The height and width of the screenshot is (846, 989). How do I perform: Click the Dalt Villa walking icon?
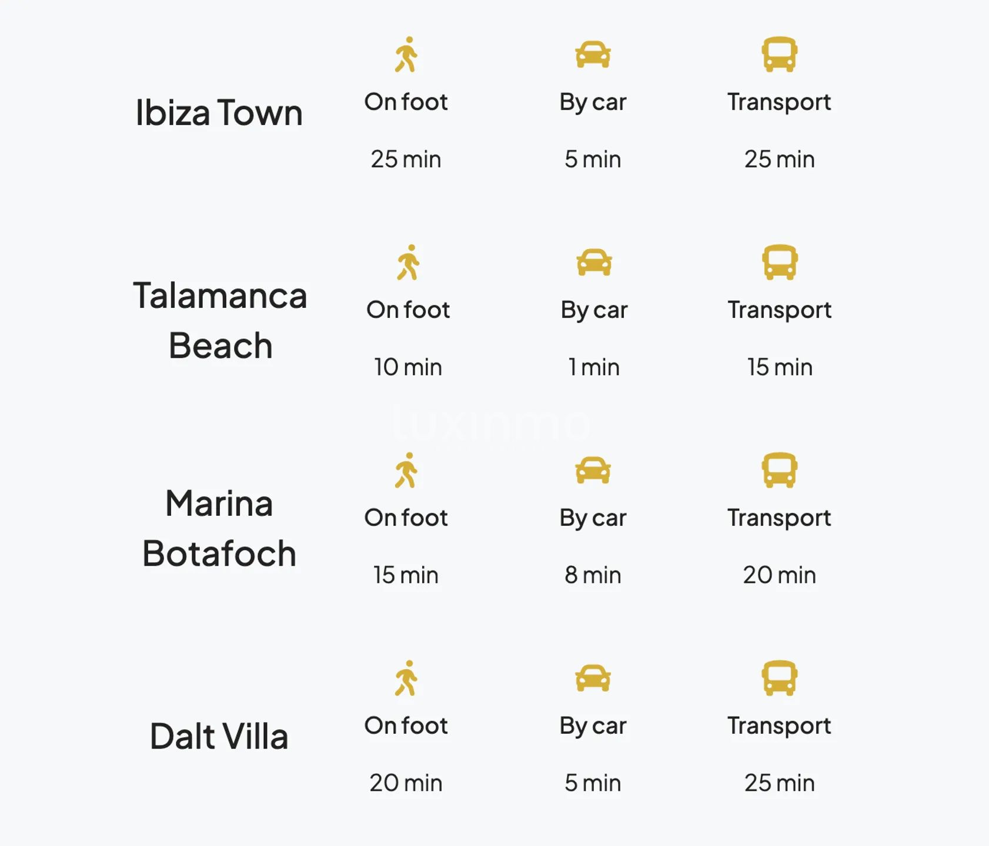[x=406, y=679]
